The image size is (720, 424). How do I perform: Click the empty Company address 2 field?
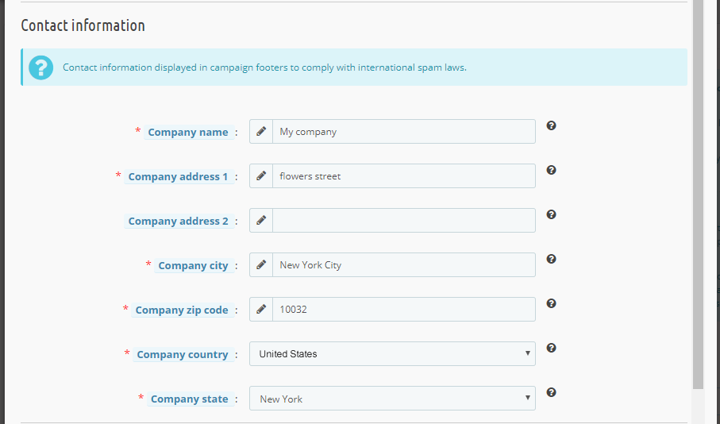(x=403, y=221)
